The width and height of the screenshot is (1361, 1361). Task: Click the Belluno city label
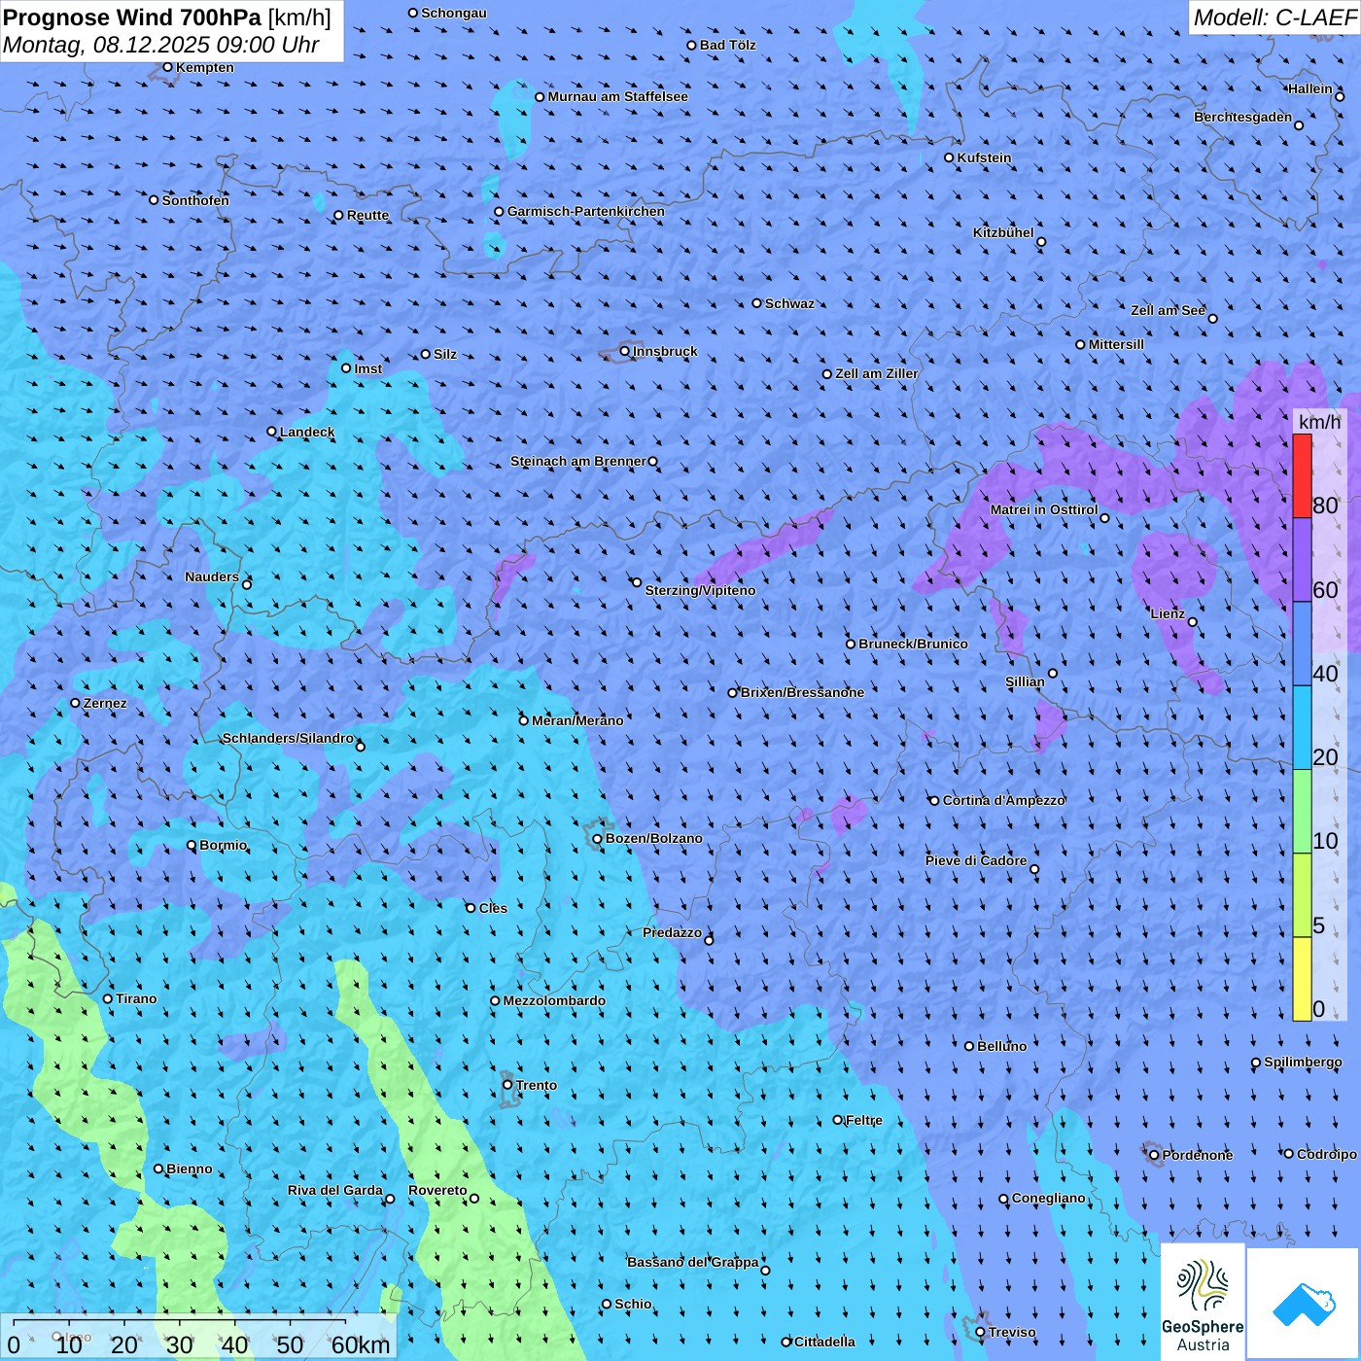point(1001,1046)
